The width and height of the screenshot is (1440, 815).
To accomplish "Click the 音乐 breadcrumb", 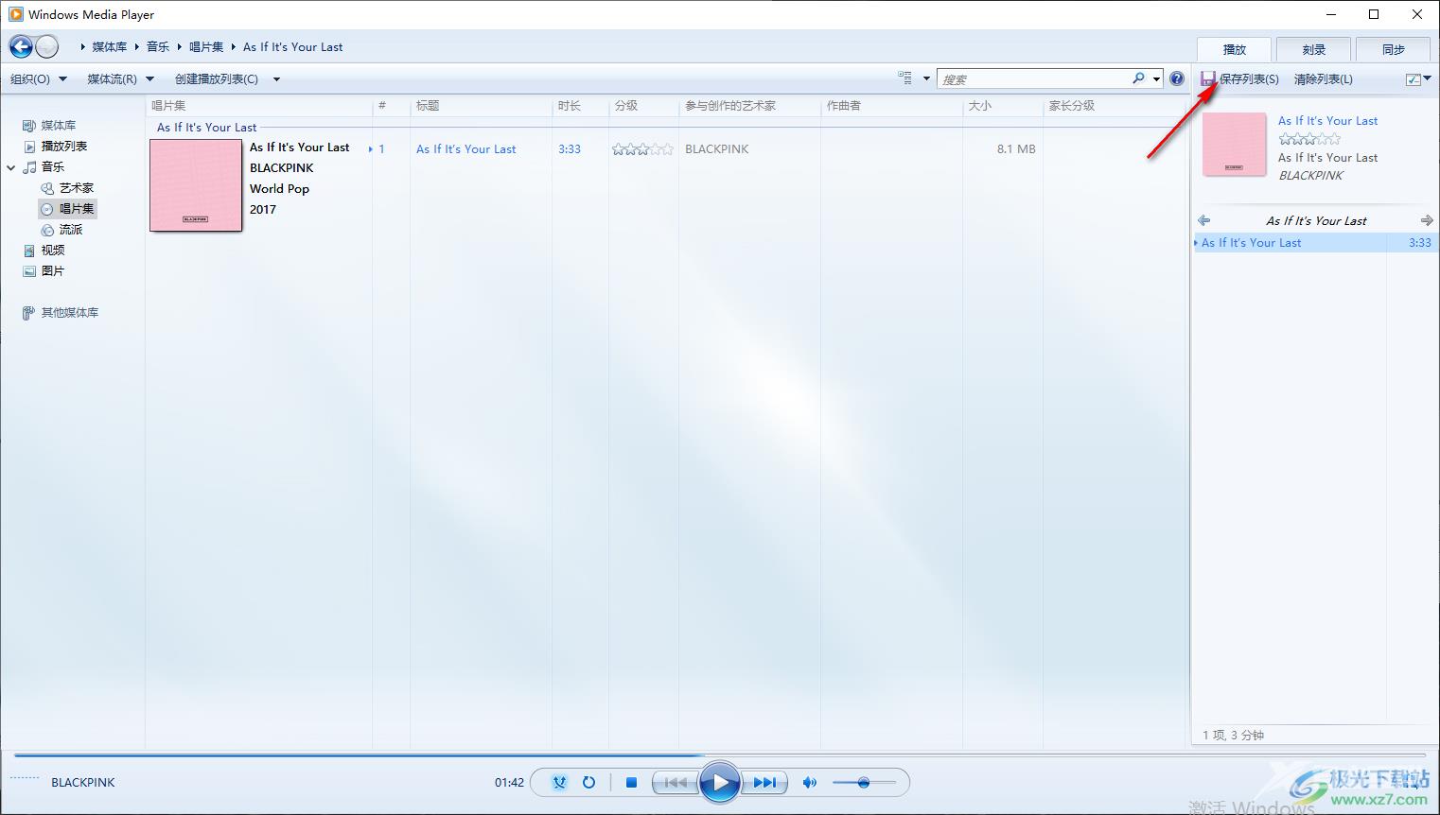I will (x=158, y=46).
